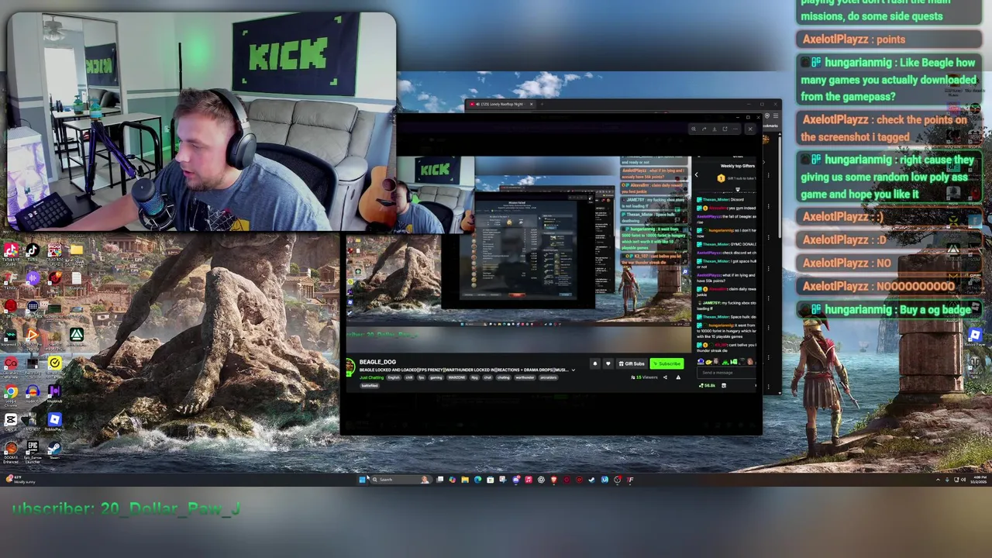Open the Steam icon on the taskbar
Image resolution: width=992 pixels, height=558 pixels.
click(x=591, y=480)
